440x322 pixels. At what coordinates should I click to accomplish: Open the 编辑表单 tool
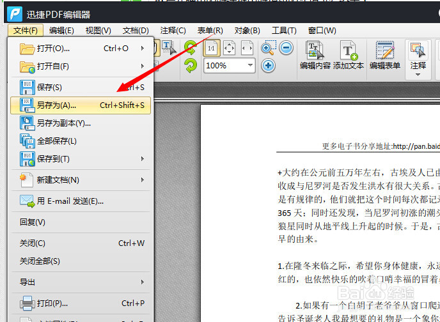[385, 55]
